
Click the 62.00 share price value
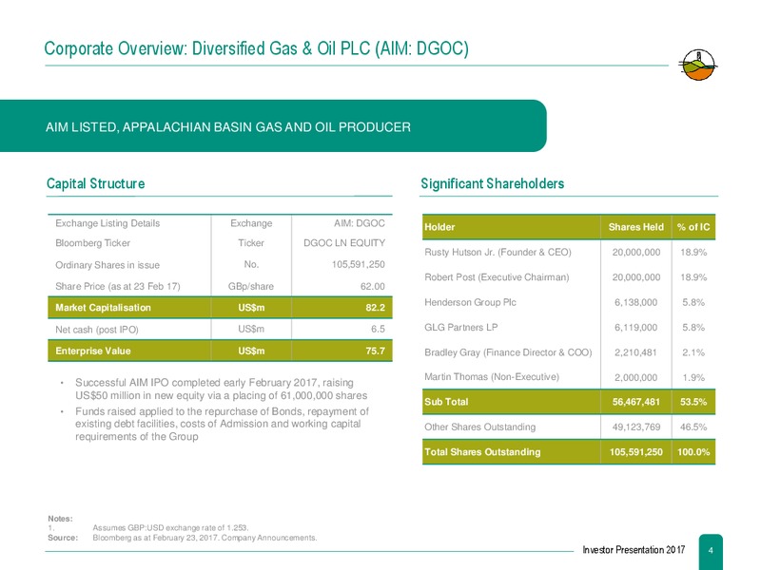tap(372, 287)
